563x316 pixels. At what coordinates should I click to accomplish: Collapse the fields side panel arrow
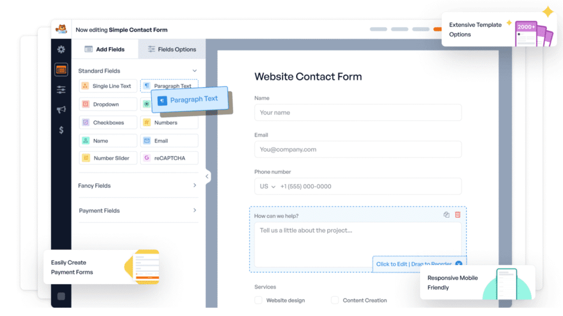pyautogui.click(x=207, y=176)
